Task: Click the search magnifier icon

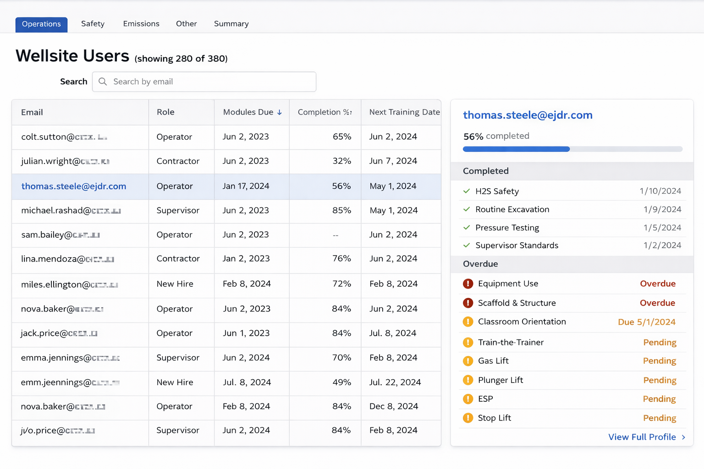Action: pos(103,82)
